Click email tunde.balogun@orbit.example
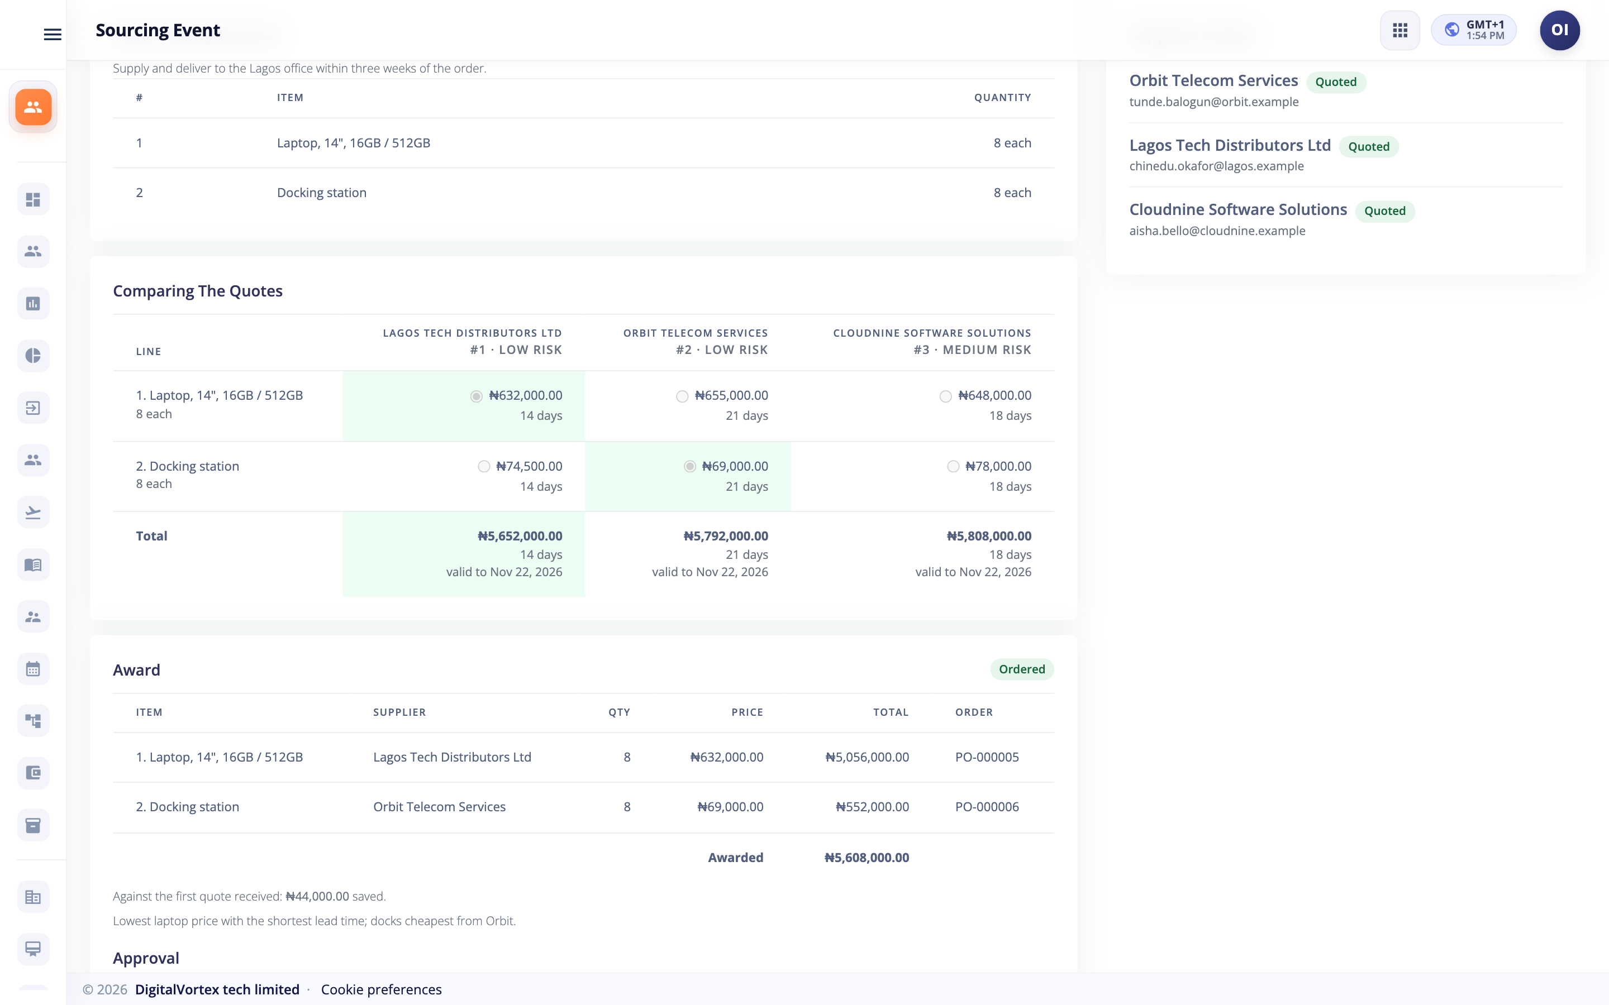Screen dimensions: 1609x1005 point(1214,102)
